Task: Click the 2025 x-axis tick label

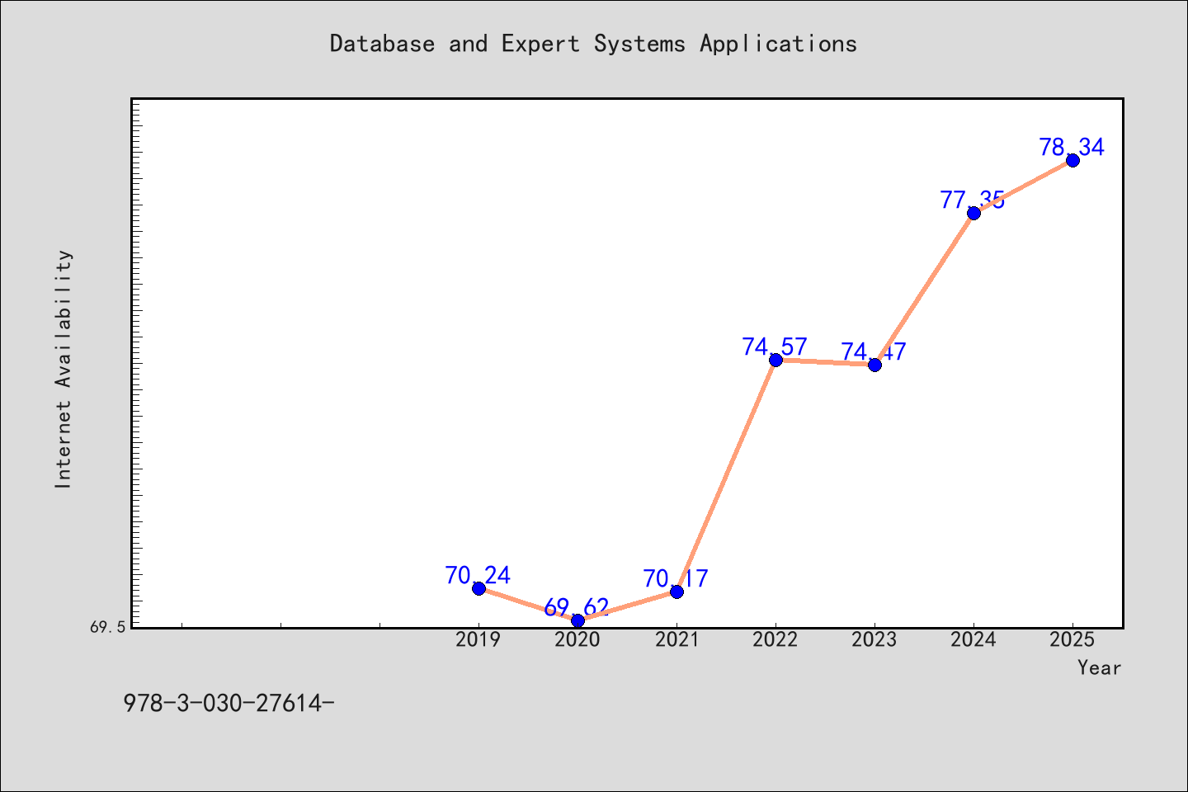Action: pyautogui.click(x=1072, y=639)
